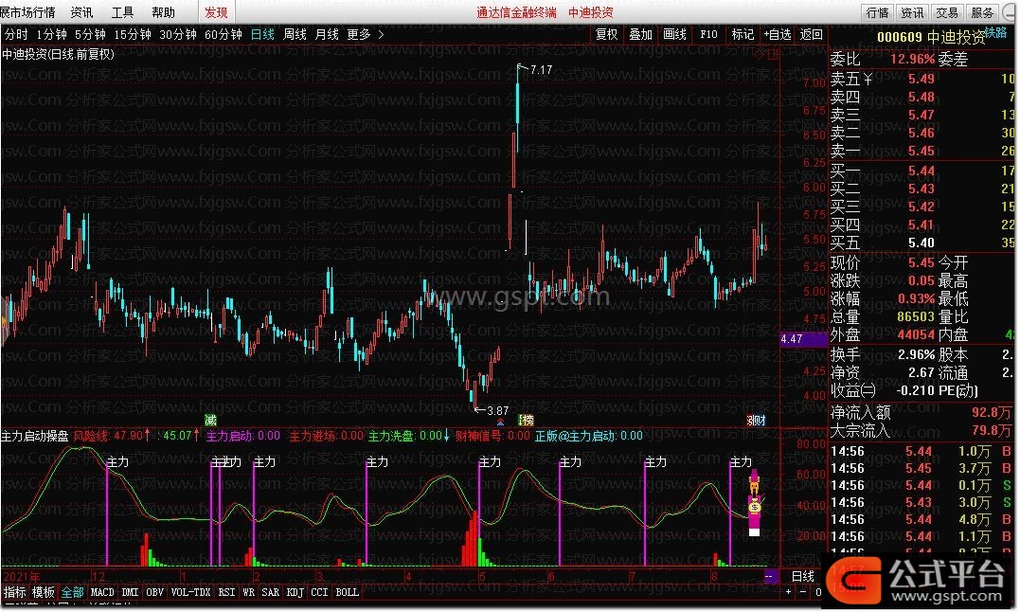Screen dimensions: 1020x612
Task: Click the 交易 button at top right
Action: pyautogui.click(x=947, y=12)
